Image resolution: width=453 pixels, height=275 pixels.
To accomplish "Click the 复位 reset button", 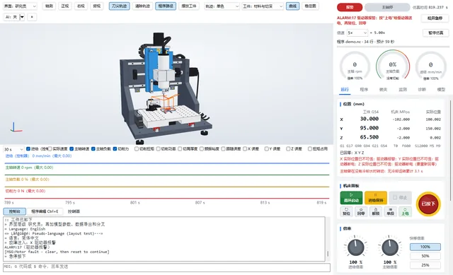I will tap(346, 211).
